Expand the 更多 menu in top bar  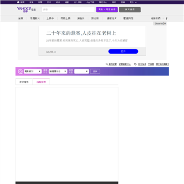(x=133, y=2)
